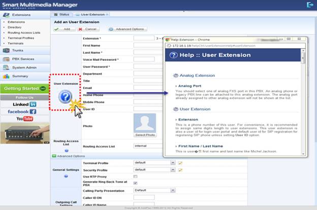Click the Voice Mail Password field
This screenshot has width=317, height=210.
click(144, 59)
